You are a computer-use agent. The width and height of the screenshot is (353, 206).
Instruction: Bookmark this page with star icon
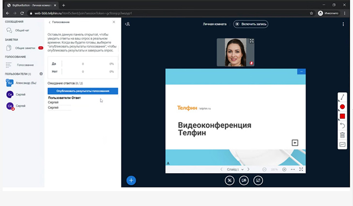click(311, 13)
